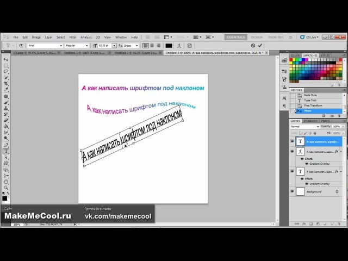Image resolution: width=348 pixels, height=261 pixels.
Task: Select the History Brush tool
Action: tap(6, 114)
